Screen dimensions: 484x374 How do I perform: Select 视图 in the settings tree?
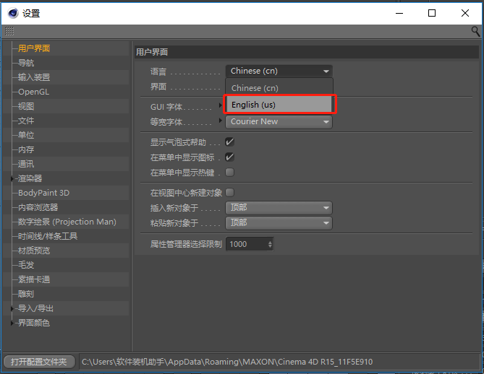click(26, 106)
